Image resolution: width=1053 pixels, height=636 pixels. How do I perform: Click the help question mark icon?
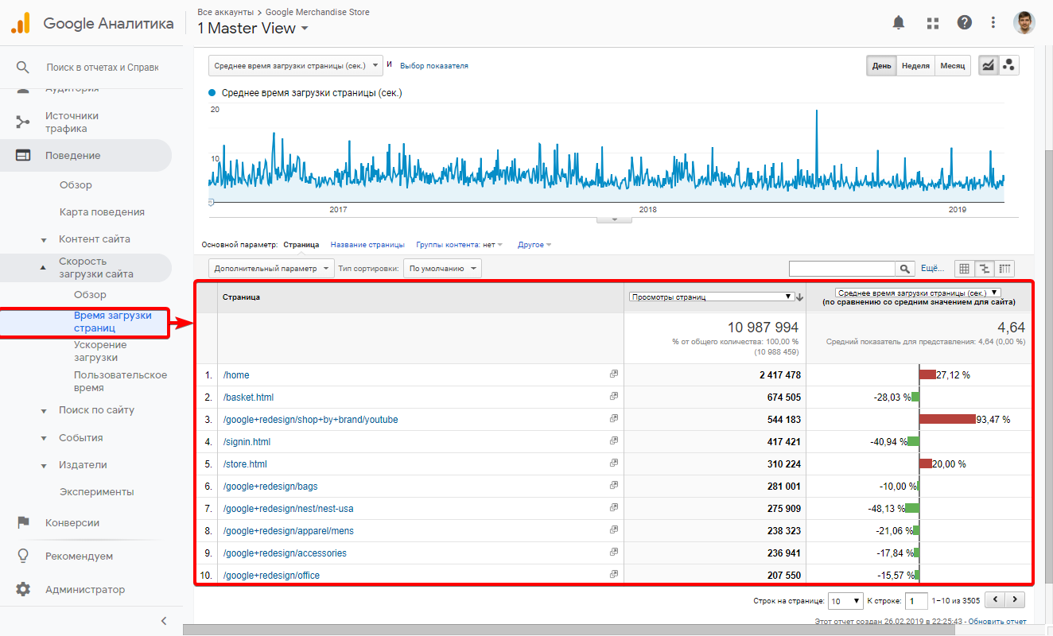pos(965,23)
